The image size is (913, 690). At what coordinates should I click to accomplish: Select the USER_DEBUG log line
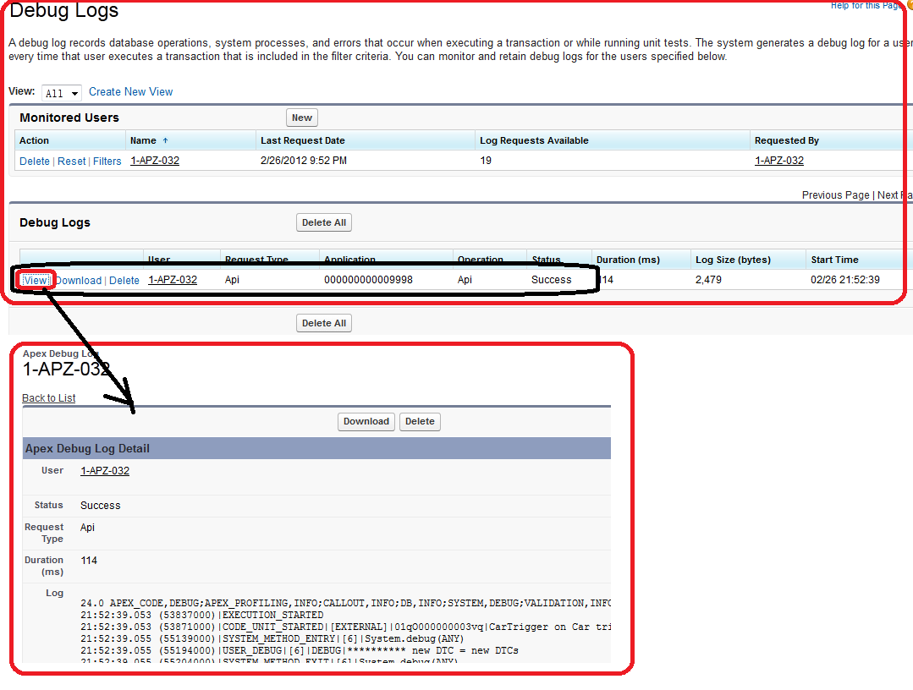click(x=300, y=650)
